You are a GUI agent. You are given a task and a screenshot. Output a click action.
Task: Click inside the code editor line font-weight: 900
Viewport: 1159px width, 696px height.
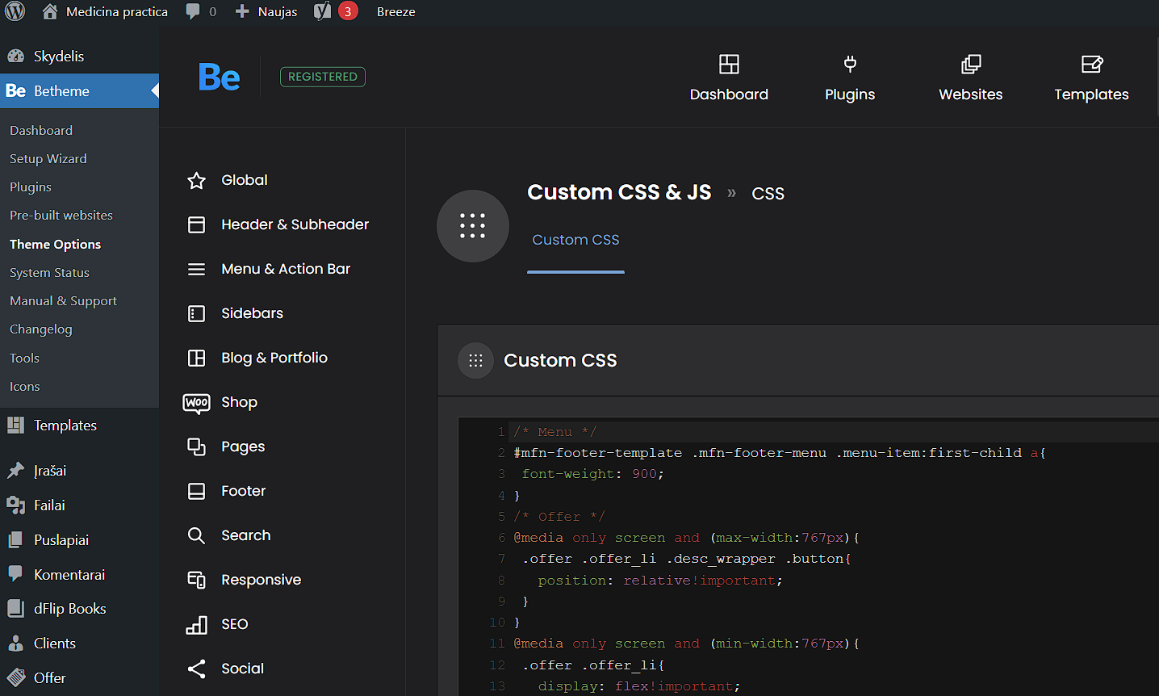(592, 474)
